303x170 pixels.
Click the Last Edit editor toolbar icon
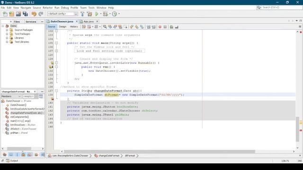coord(84,27)
